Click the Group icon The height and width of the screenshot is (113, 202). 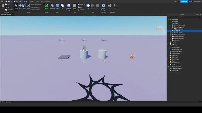coord(79,4)
